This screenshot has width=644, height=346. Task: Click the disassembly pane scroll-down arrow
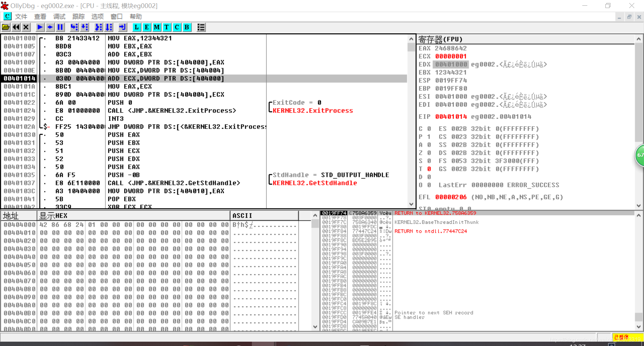(411, 204)
